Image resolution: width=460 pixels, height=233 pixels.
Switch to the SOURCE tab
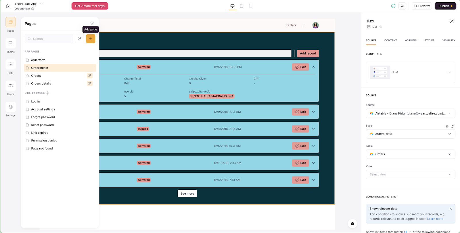371,40
